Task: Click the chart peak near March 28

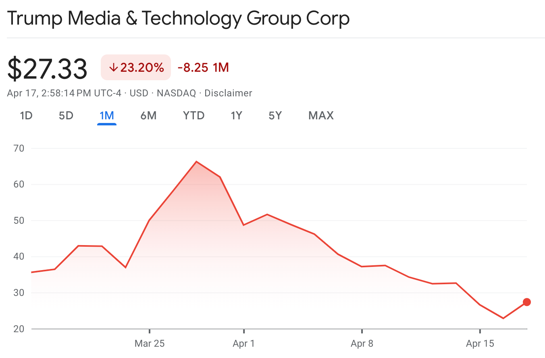Action: coord(196,161)
